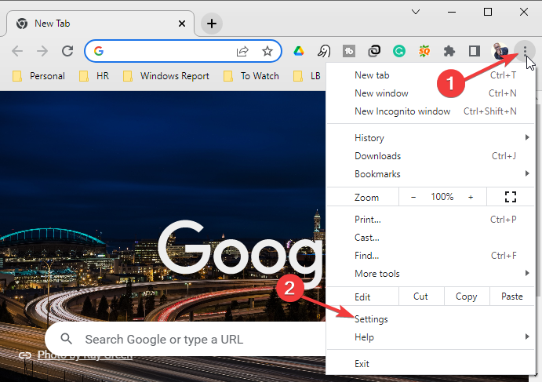
Task: Choose Exit from the menu
Action: pyautogui.click(x=431, y=364)
